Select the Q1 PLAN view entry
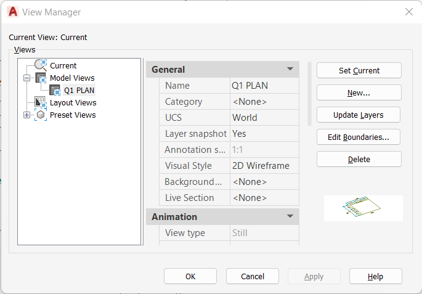Image resolution: width=422 pixels, height=294 pixels. [x=79, y=90]
